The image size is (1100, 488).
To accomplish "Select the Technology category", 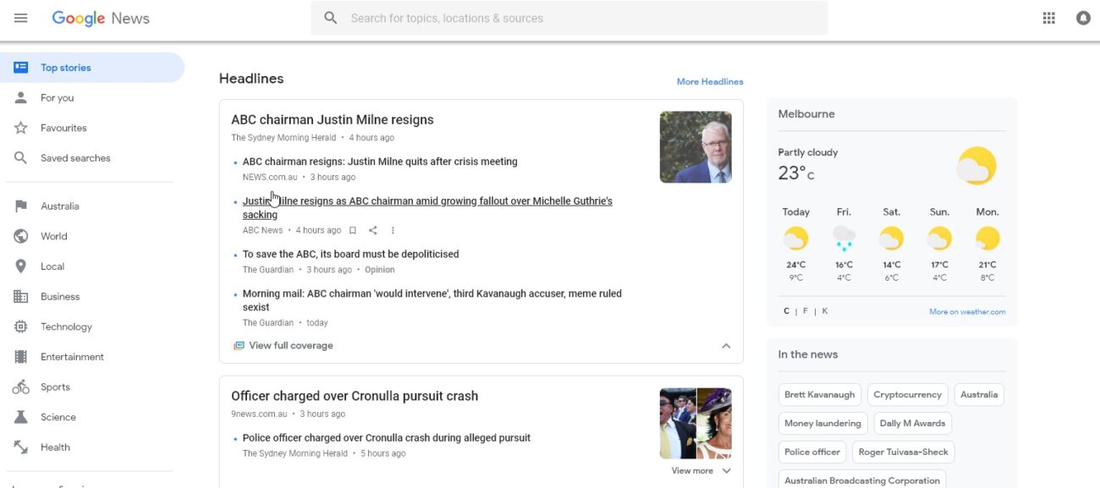I will pyautogui.click(x=66, y=326).
